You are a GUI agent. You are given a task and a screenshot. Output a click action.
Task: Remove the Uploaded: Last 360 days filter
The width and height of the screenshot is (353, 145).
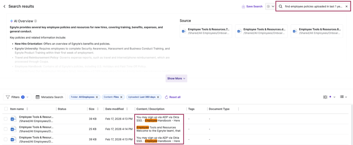[x=158, y=97]
